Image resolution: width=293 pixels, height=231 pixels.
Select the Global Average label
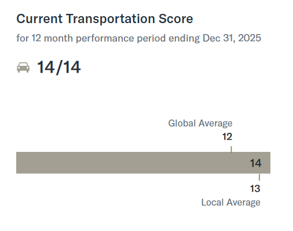click(200, 123)
